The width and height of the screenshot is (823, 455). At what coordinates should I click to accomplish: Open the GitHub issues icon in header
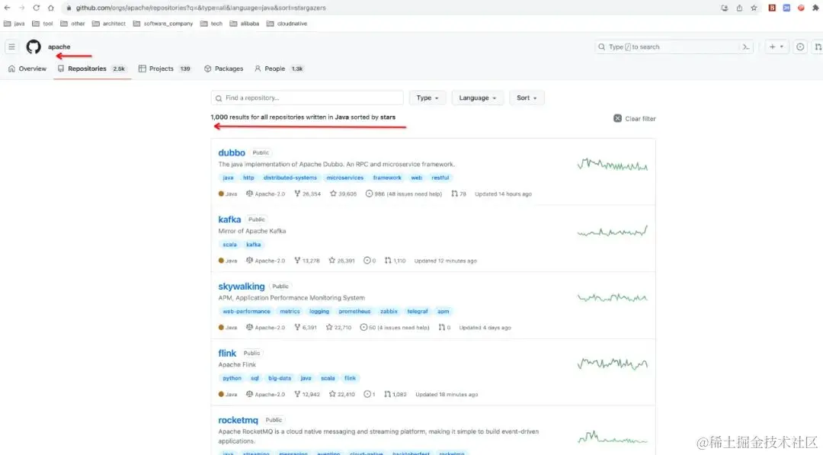tap(800, 46)
